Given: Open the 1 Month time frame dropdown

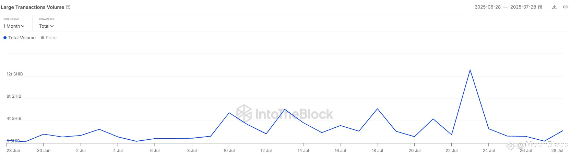Looking at the screenshot, I should 14,26.
